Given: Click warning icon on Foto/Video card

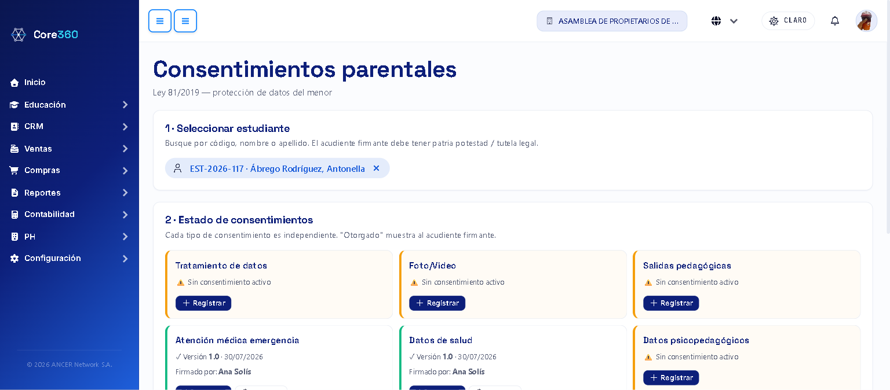Looking at the screenshot, I should tap(414, 282).
